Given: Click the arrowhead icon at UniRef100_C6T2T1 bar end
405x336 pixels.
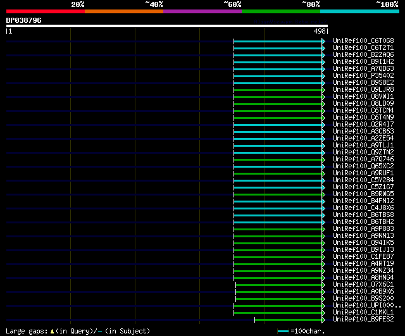Looking at the screenshot, I should [323, 48].
